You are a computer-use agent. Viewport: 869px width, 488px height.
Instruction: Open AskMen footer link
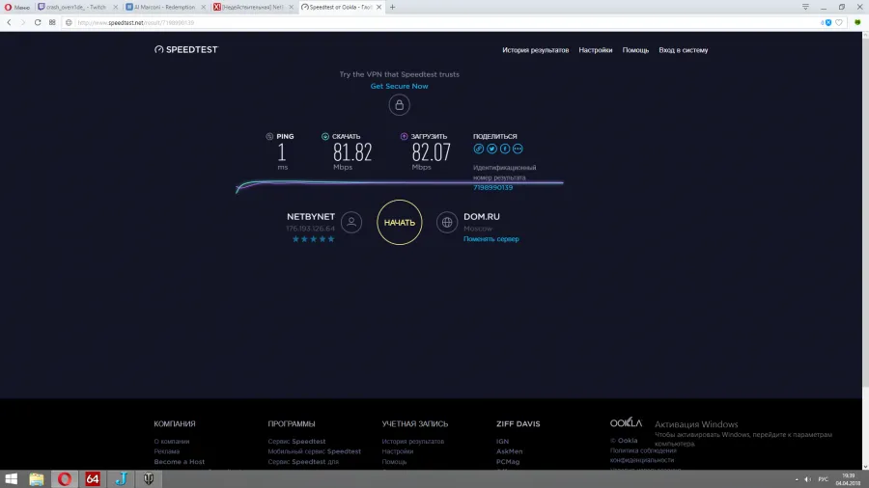pos(509,451)
